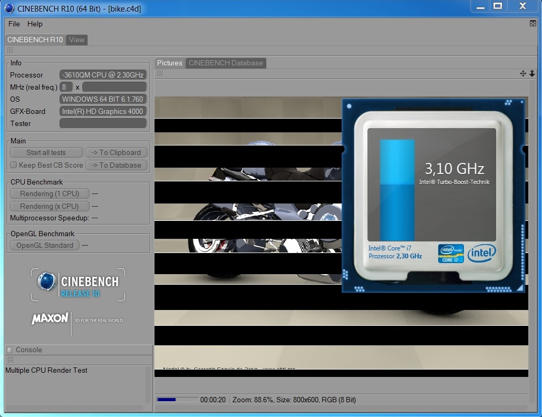
Task: Switch to the View tab
Action: coord(77,40)
